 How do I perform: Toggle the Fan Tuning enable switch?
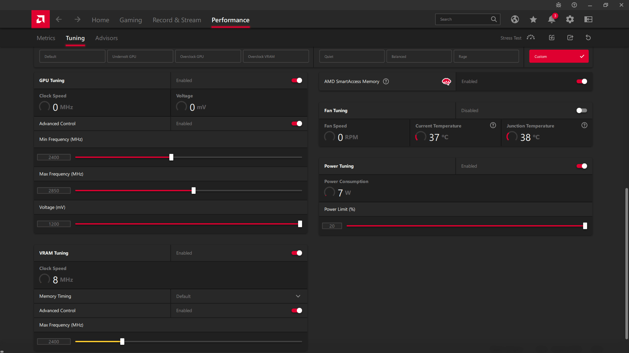pos(582,110)
